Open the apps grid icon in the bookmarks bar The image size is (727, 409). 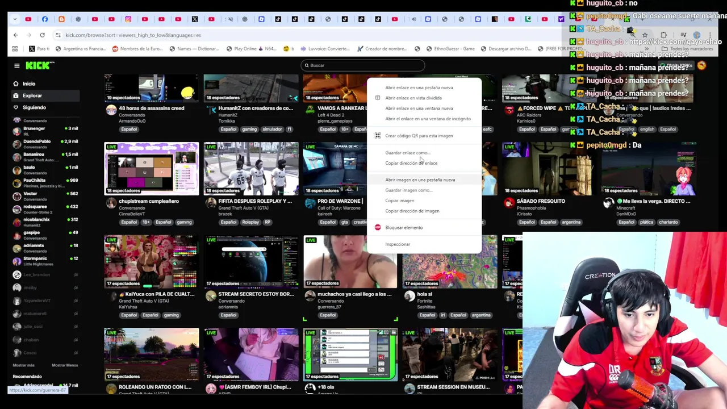coord(15,49)
